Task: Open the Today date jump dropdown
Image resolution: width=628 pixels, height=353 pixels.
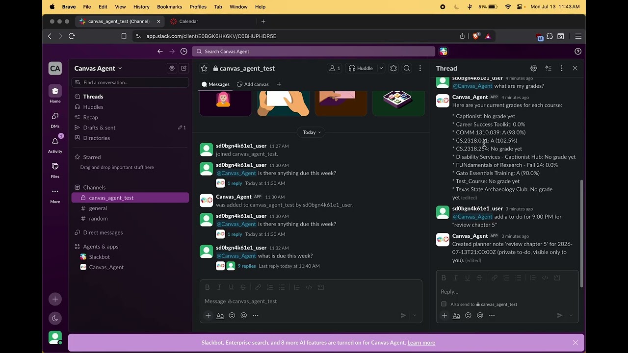Action: click(x=312, y=132)
